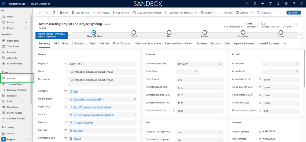
Task: Open the lightbulb assistant icon
Action: [255, 3]
